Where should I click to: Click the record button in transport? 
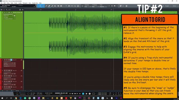[x=89, y=94]
